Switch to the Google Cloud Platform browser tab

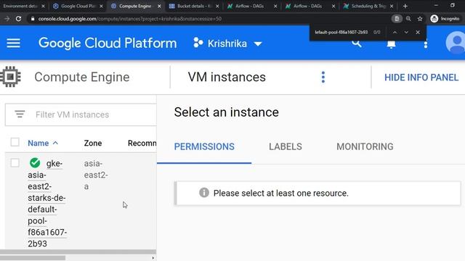pyautogui.click(x=78, y=6)
